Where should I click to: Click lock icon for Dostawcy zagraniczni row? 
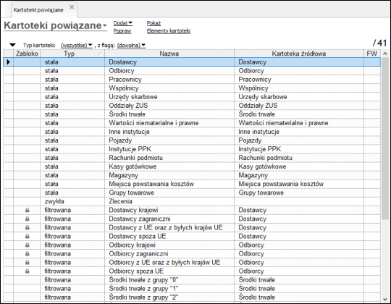point(28,219)
